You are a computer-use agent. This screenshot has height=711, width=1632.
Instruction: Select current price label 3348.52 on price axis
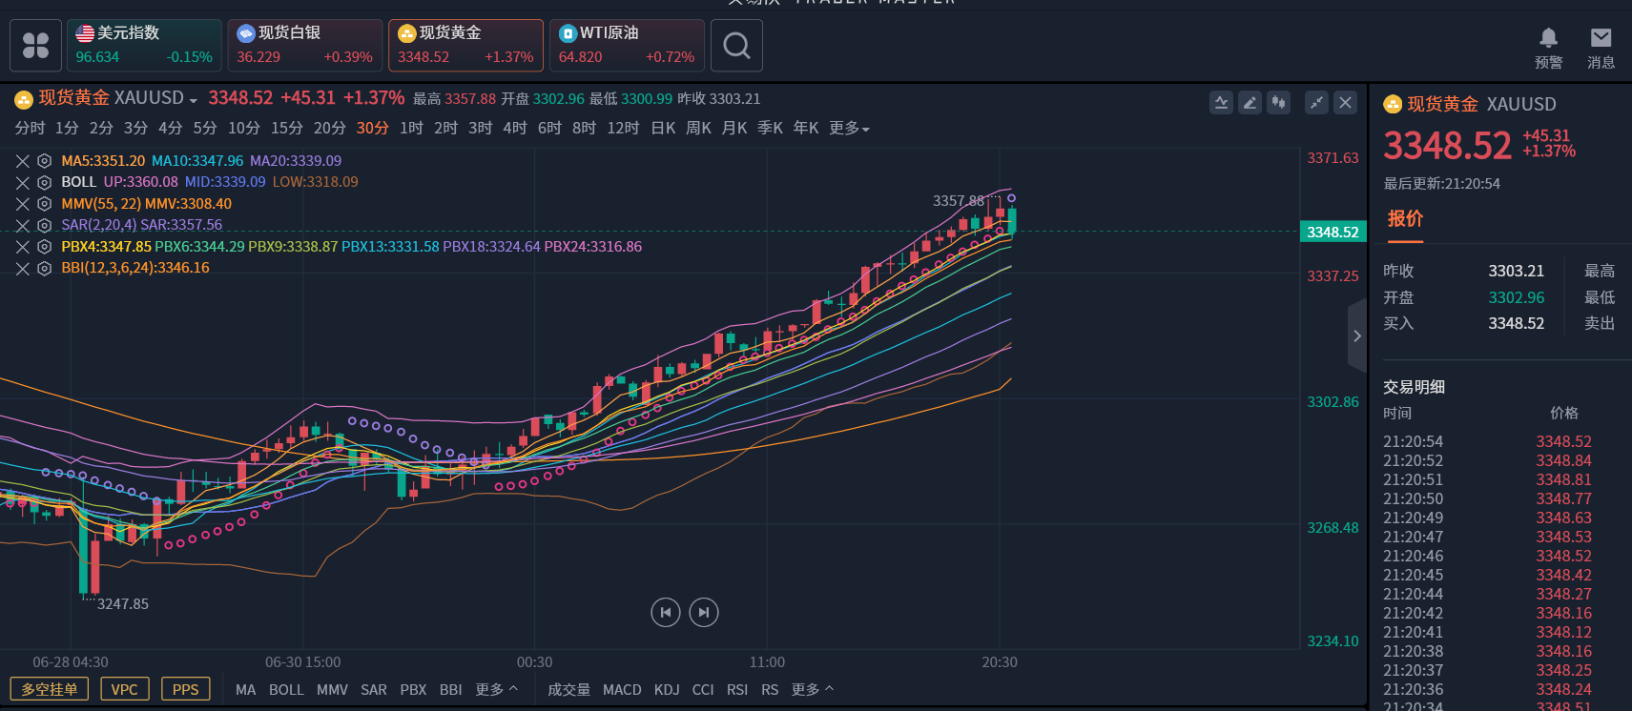[x=1332, y=232]
